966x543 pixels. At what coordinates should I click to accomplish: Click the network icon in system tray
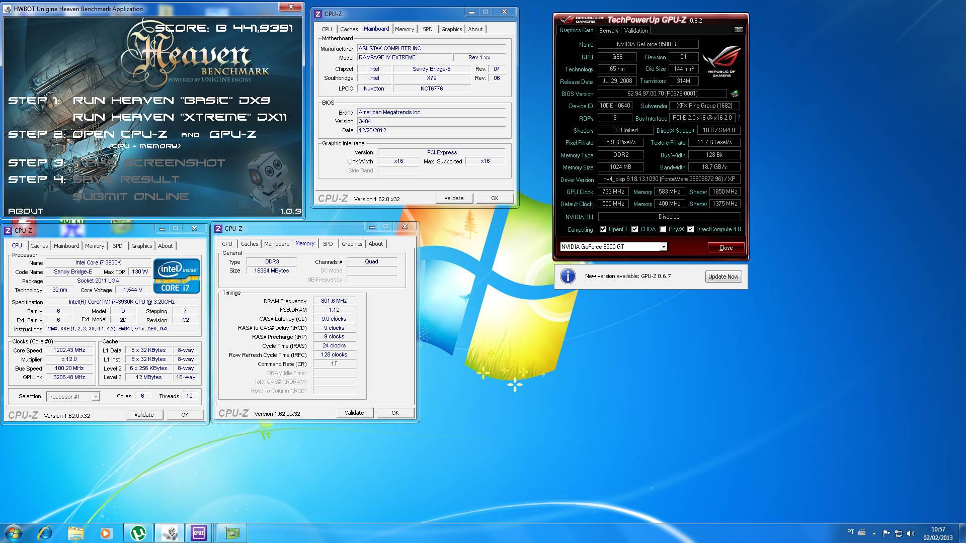pos(898,533)
